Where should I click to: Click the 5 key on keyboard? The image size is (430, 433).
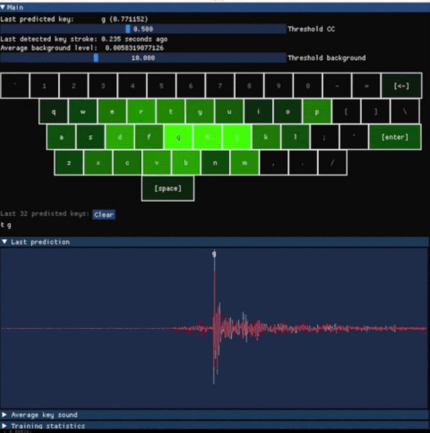[161, 85]
